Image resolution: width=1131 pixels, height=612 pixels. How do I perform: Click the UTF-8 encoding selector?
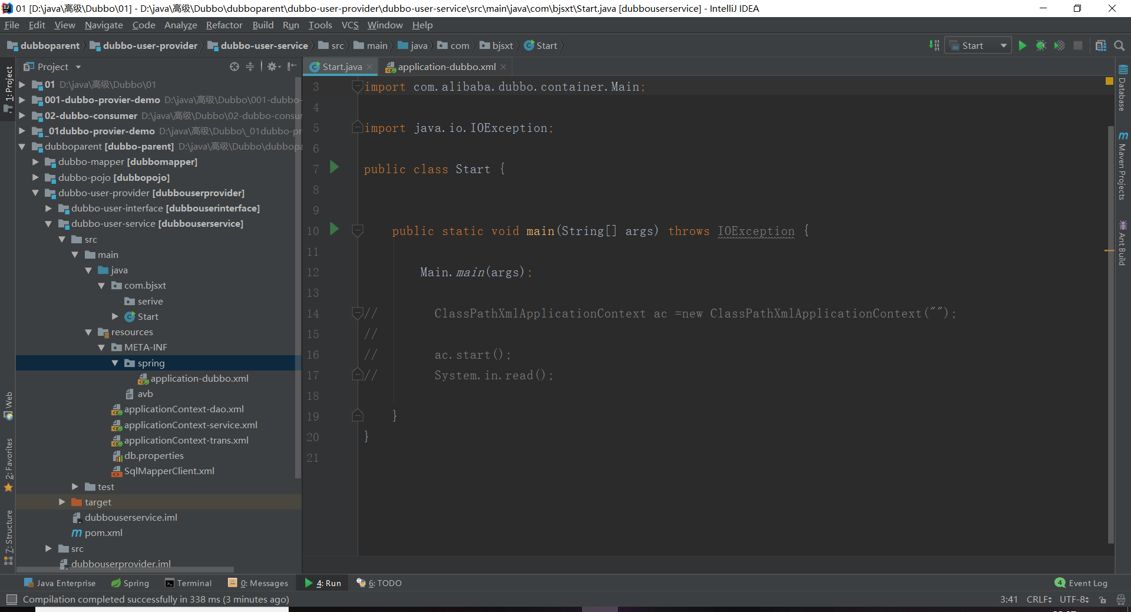[1074, 600]
